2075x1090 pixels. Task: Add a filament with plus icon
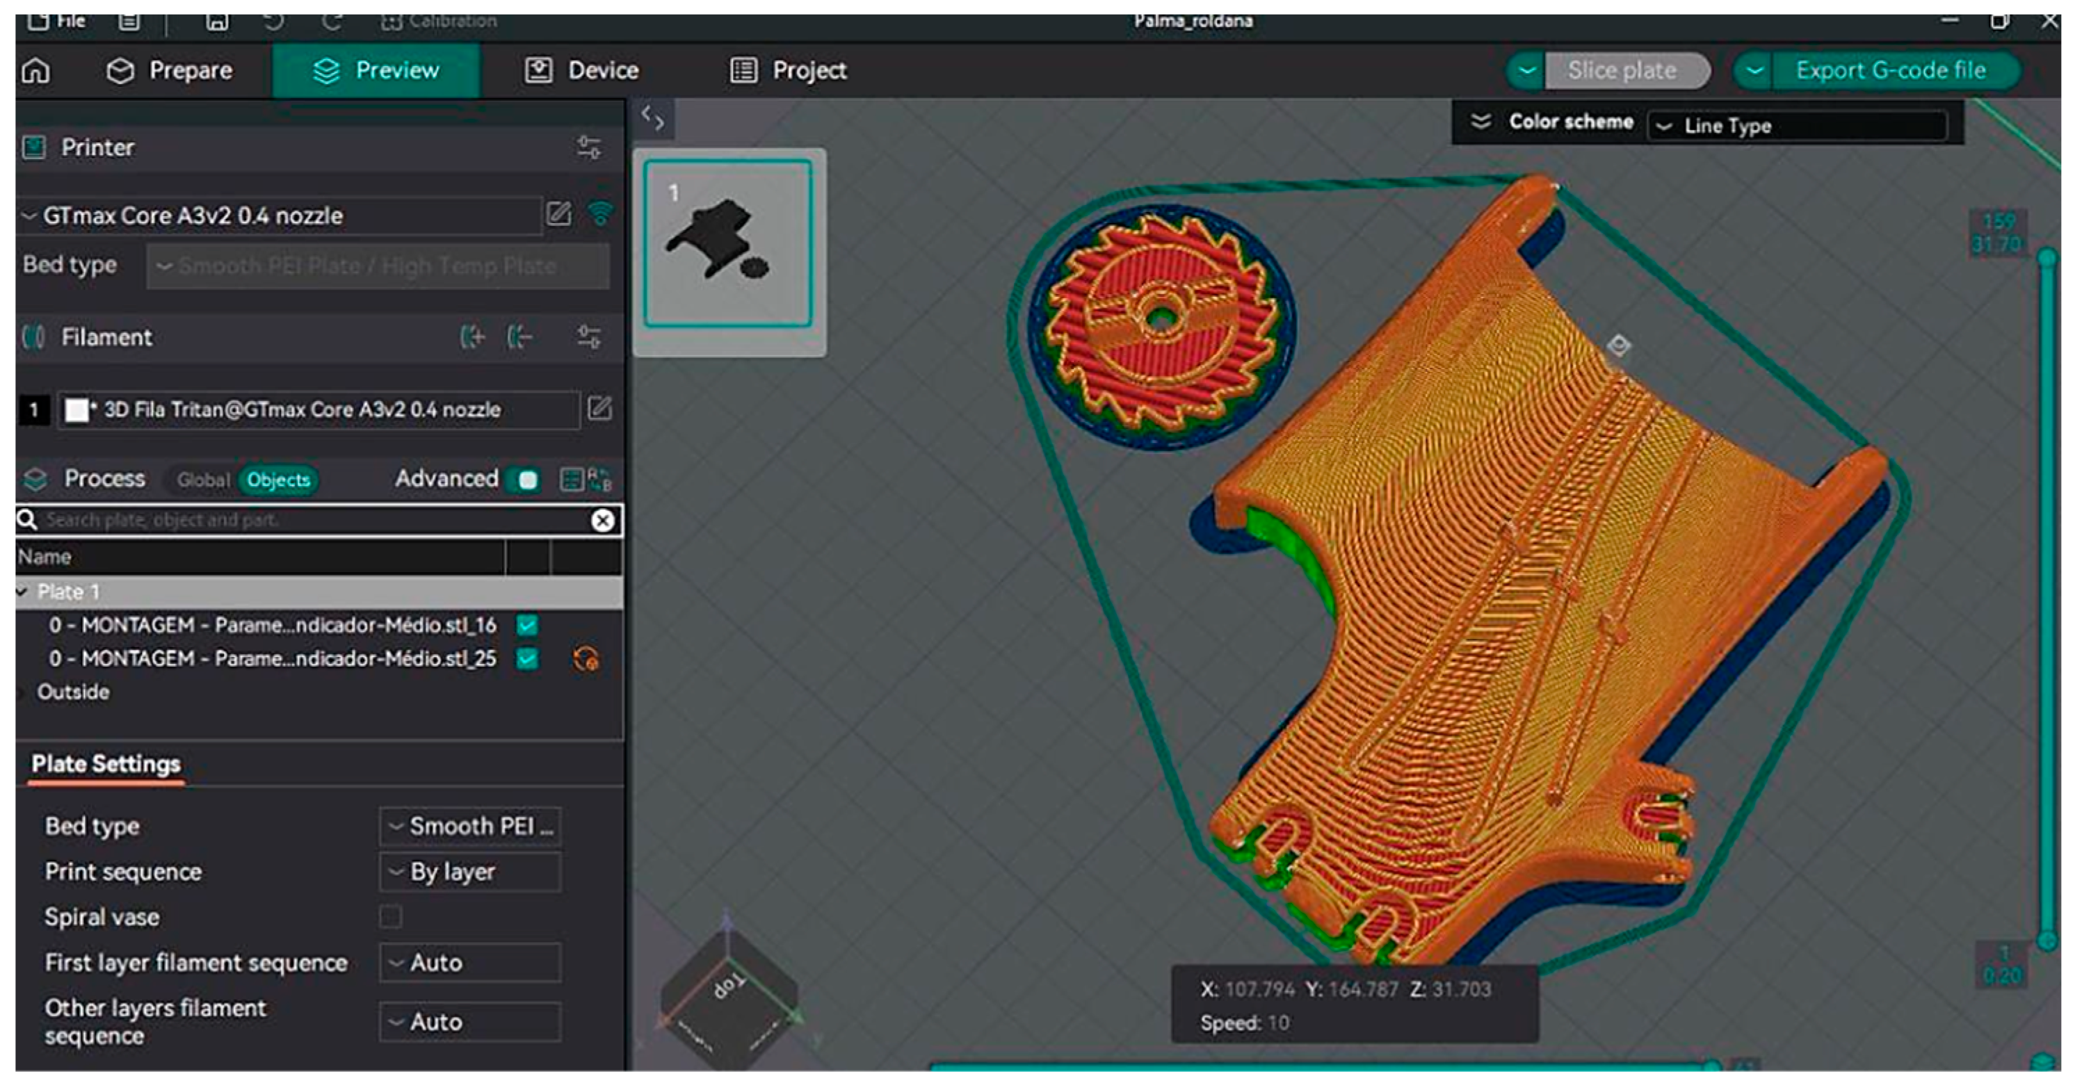pos(472,336)
